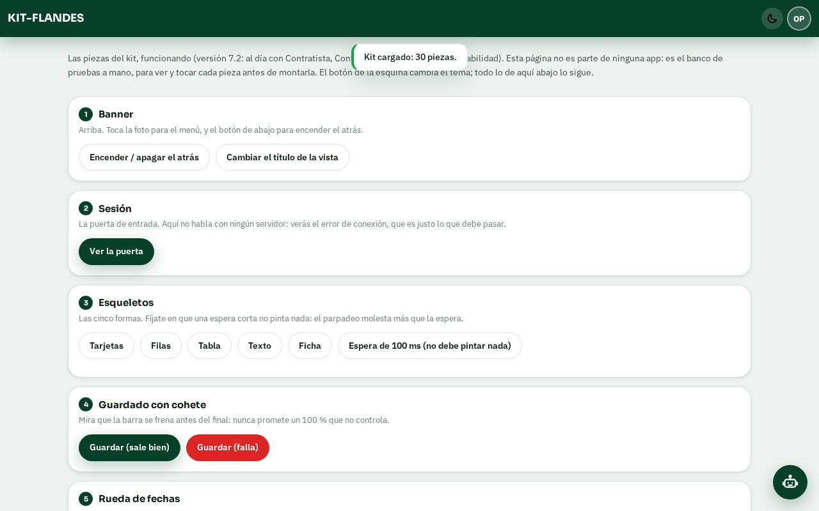Open the OP avatar menu
Screen dimensions: 819x511
click(799, 19)
